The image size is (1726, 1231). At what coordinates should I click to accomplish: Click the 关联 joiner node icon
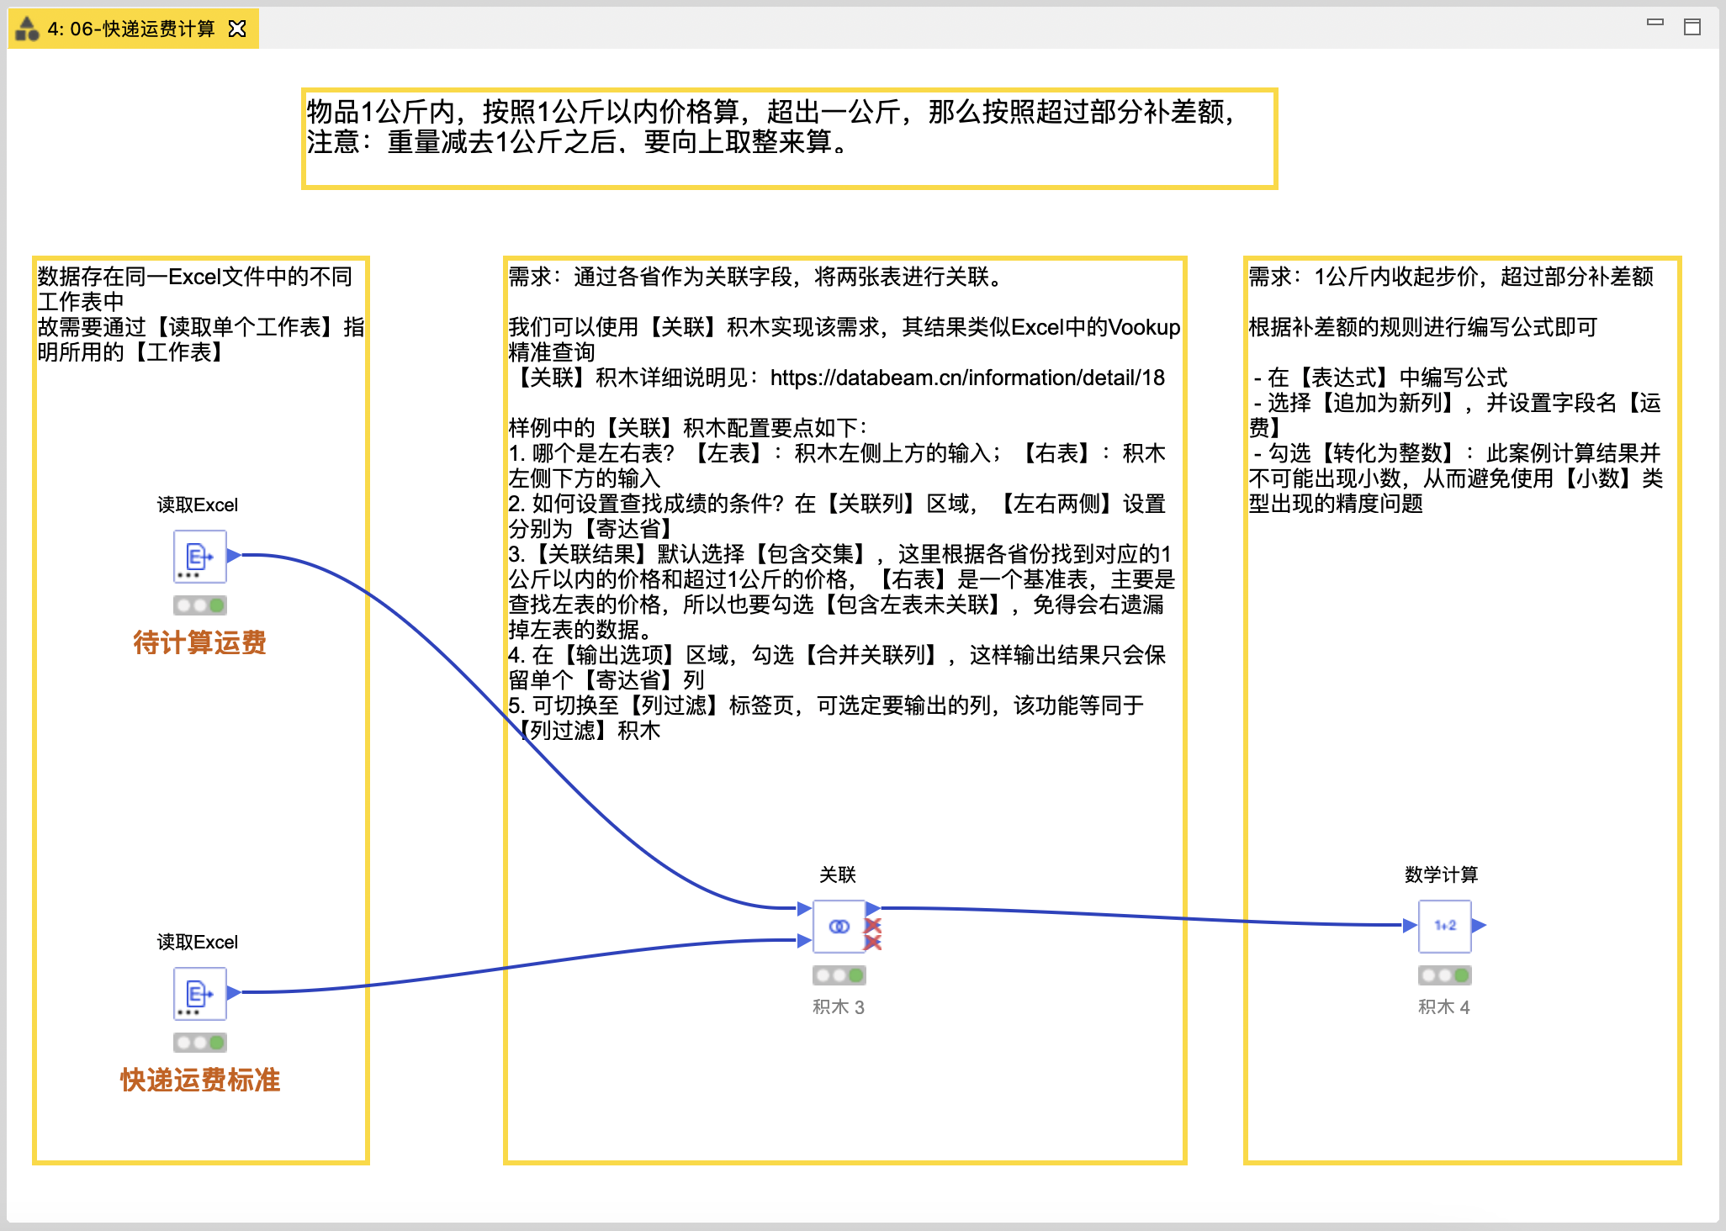click(x=839, y=926)
